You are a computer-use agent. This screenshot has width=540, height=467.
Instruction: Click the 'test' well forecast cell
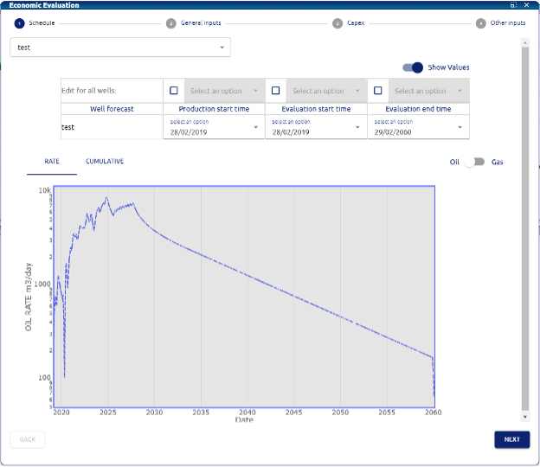pos(112,127)
